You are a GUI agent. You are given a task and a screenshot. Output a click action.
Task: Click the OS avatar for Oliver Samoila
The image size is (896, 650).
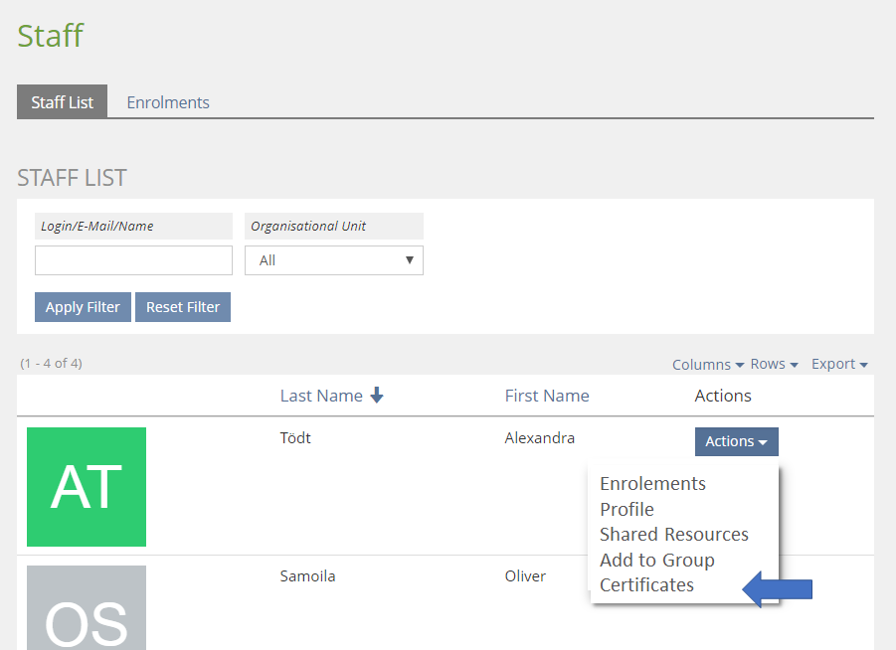[x=87, y=606]
